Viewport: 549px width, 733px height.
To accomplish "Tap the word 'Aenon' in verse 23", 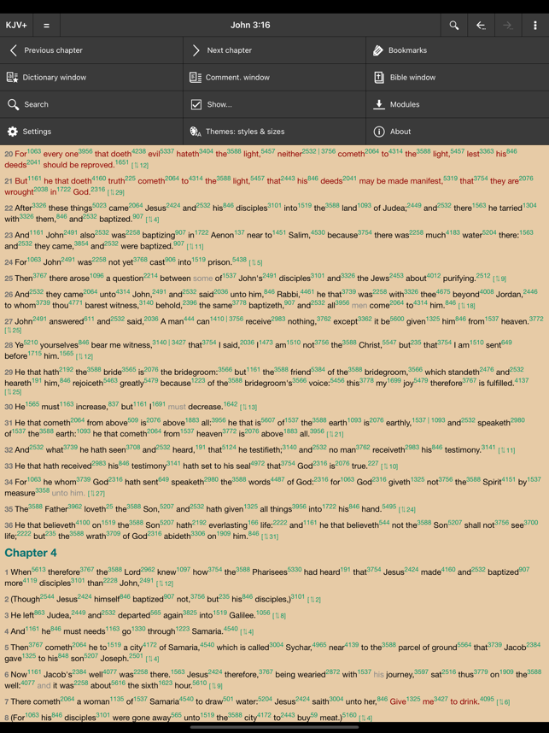I will click(222, 236).
